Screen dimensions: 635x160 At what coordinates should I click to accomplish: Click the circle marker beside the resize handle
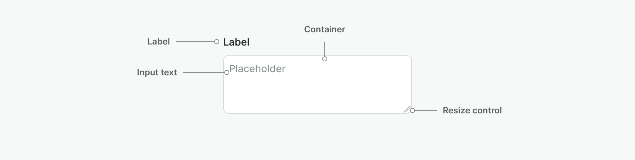(x=413, y=110)
